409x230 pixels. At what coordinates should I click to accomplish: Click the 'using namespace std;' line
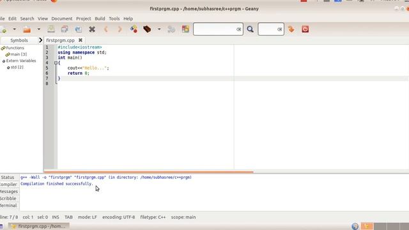tap(82, 52)
